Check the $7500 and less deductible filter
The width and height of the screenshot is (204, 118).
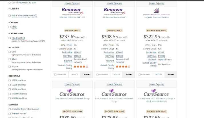[x=9, y=89]
